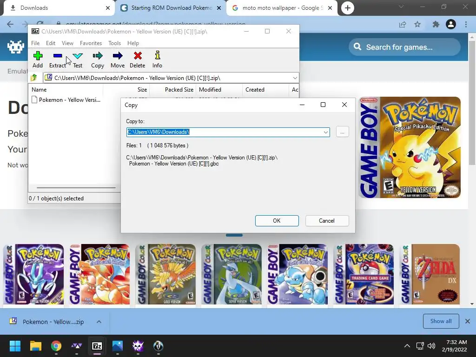Go back to the previous page
Image resolution: width=476 pixels, height=357 pixels.
[x=10, y=24]
